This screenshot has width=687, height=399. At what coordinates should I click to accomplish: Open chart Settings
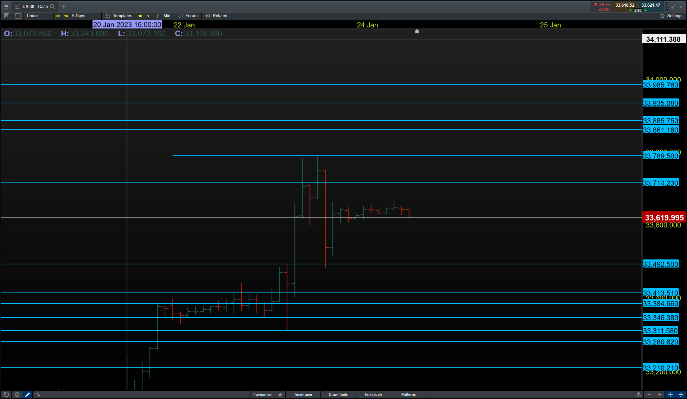click(671, 16)
